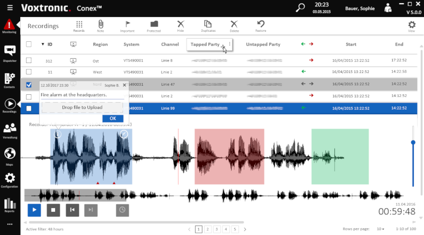
Task: Sort by the Channel column header
Action: [x=170, y=44]
